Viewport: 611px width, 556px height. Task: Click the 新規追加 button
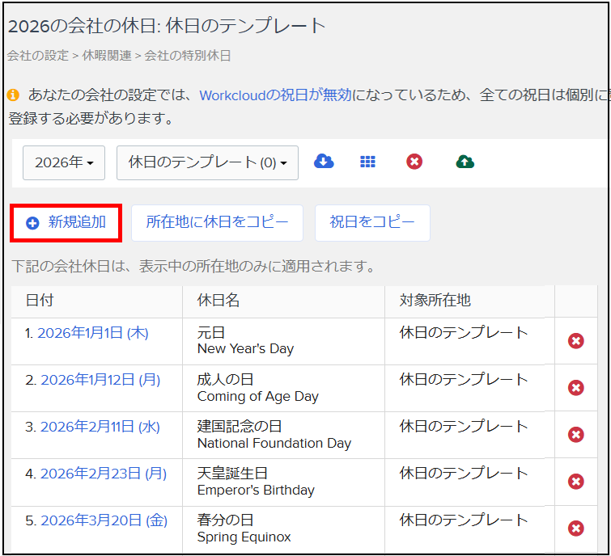(66, 223)
